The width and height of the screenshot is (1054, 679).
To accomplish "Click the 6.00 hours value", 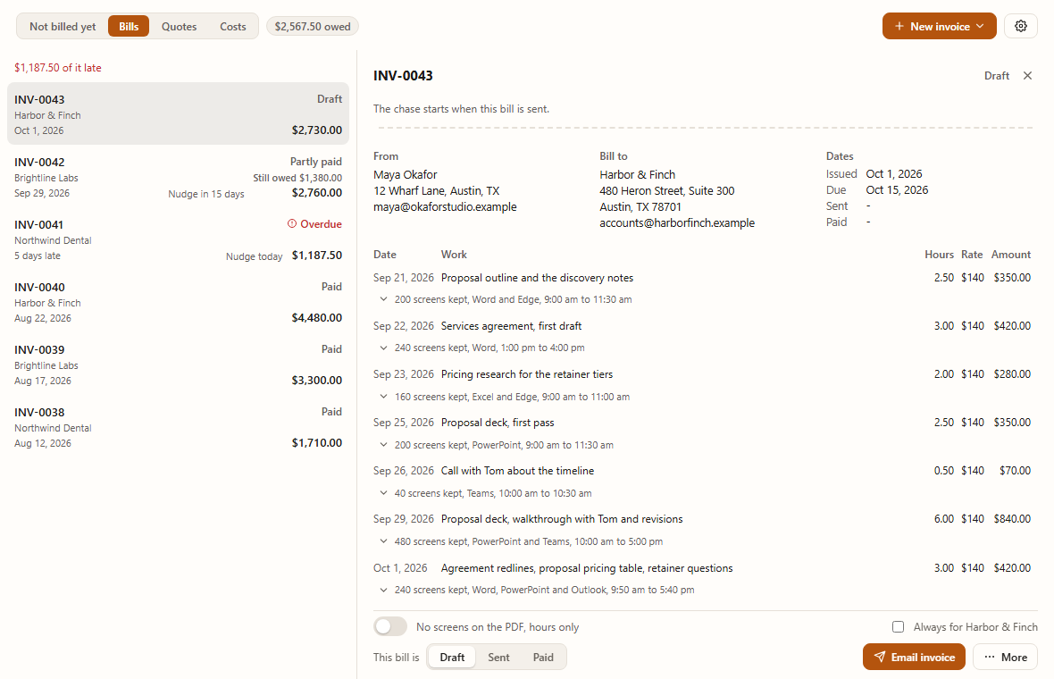I will pos(944,519).
